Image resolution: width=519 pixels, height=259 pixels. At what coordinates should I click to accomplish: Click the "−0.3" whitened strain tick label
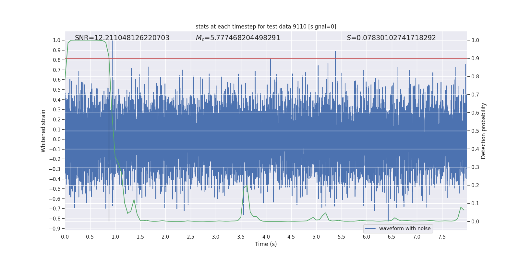coord(55,169)
